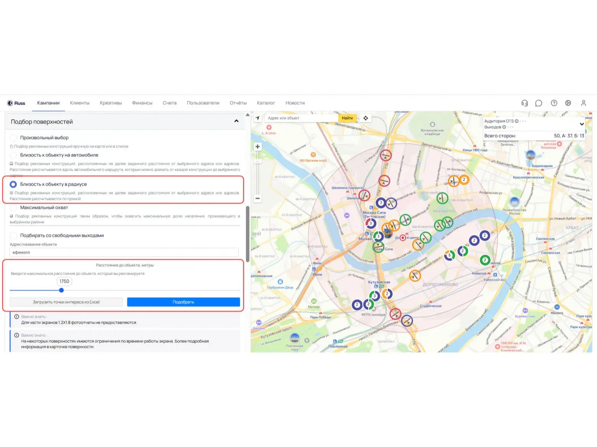The image size is (597, 447).
Task: Open the help question mark icon
Action: (x=554, y=103)
